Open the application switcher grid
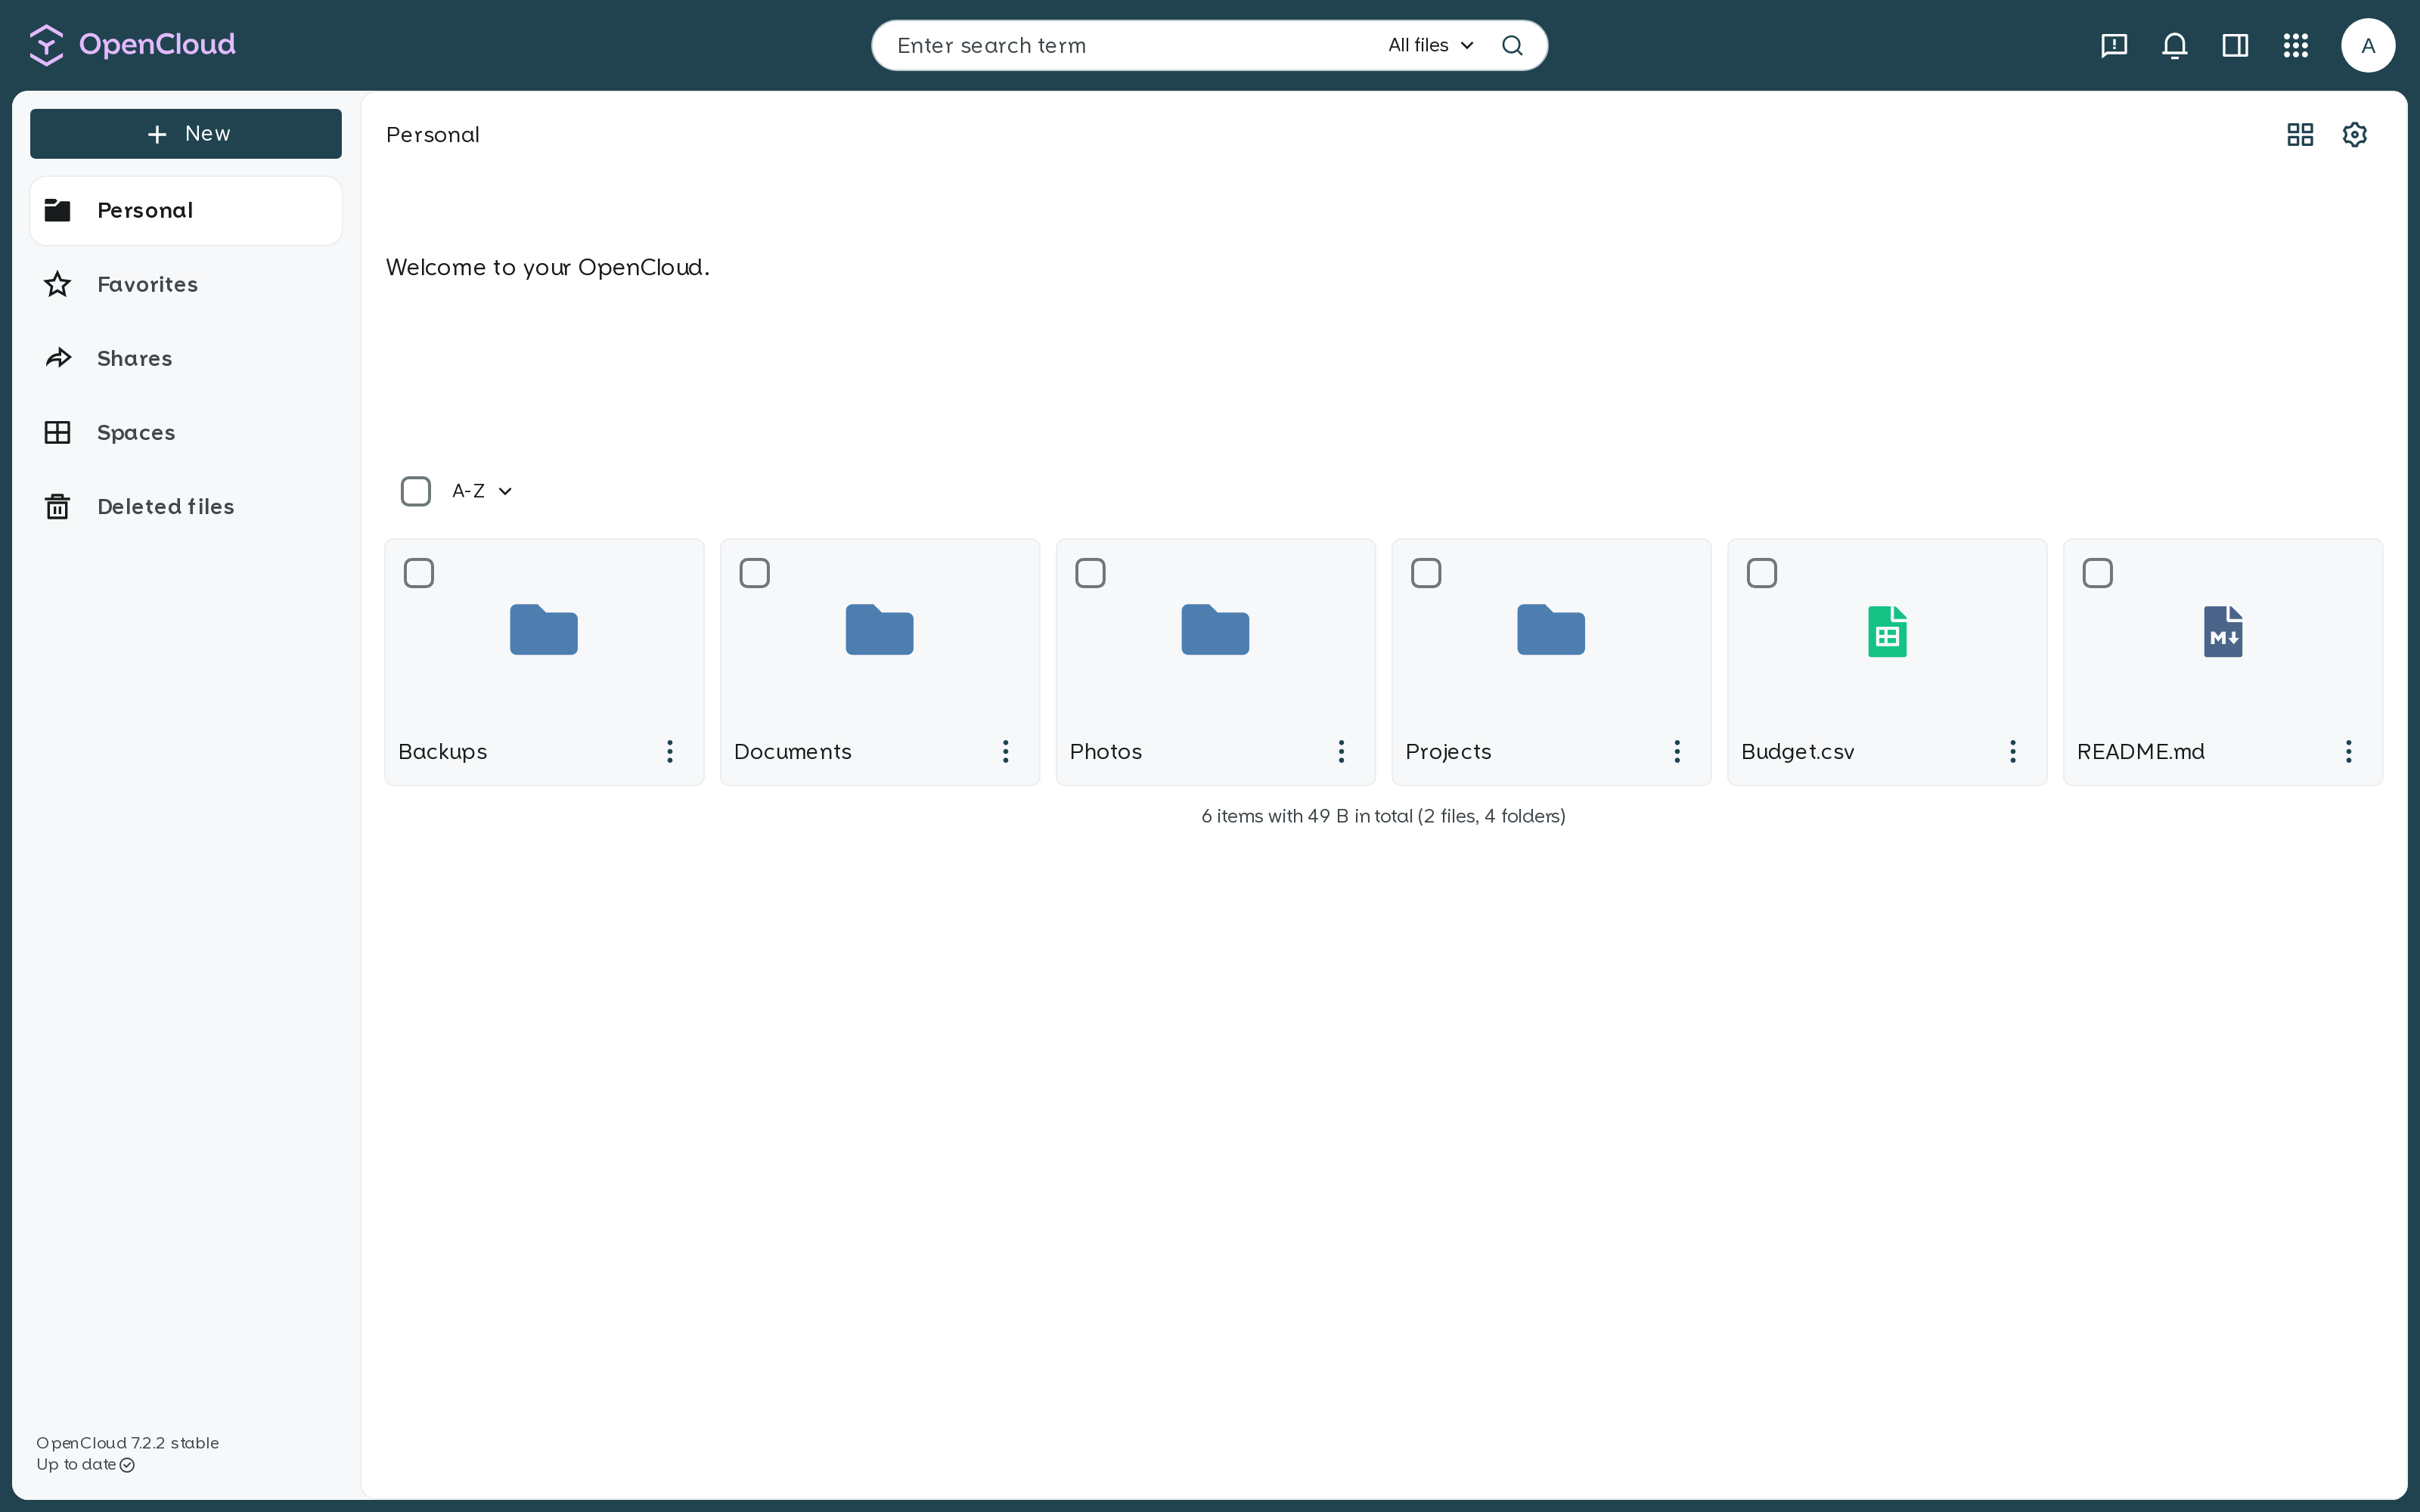The width and height of the screenshot is (2420, 1512). click(2296, 45)
